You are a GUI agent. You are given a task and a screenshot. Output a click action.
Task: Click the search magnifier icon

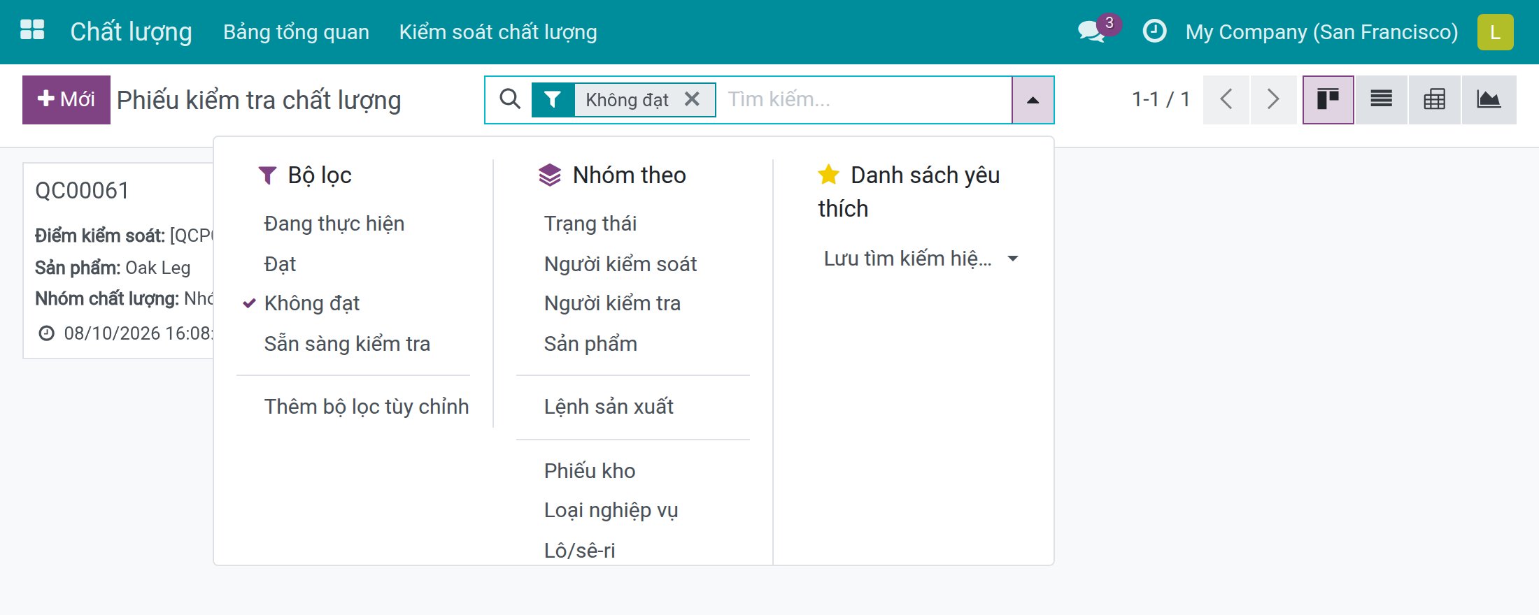coord(510,99)
